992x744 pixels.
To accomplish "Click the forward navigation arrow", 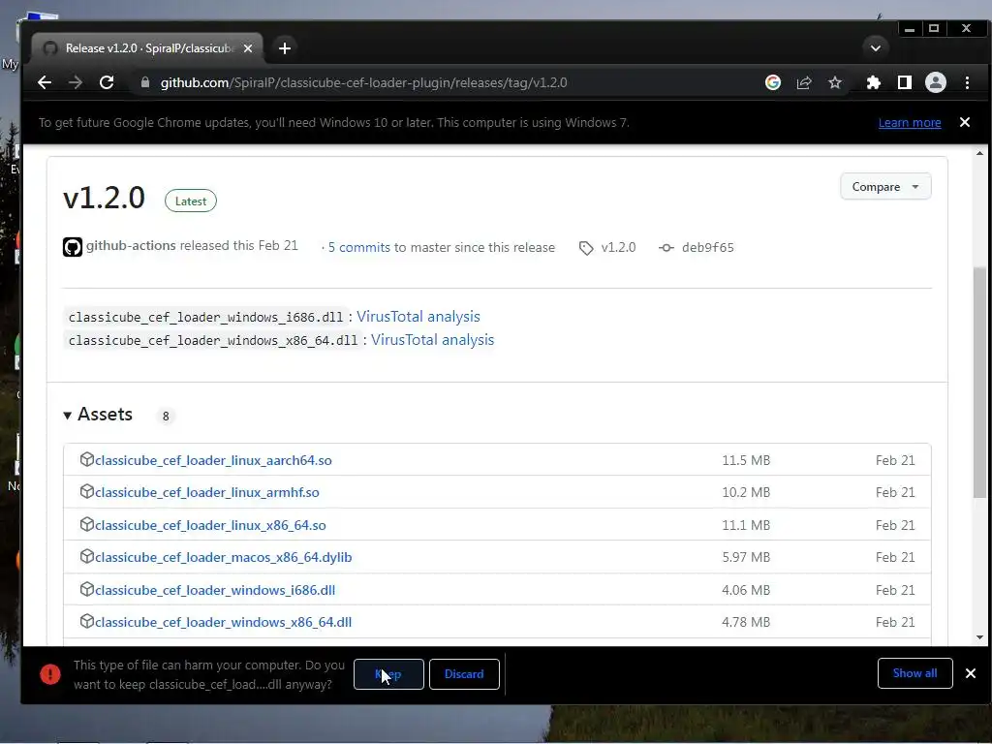I will point(76,82).
